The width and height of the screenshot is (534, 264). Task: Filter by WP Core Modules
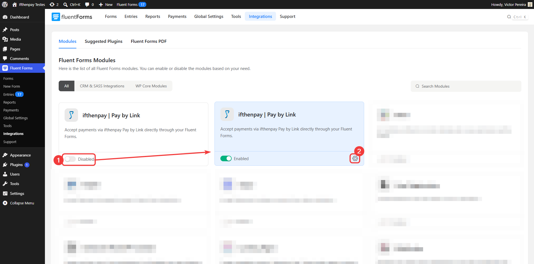pyautogui.click(x=151, y=86)
